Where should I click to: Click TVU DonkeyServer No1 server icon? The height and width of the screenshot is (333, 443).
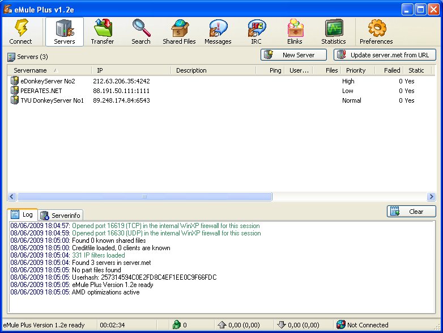point(14,100)
